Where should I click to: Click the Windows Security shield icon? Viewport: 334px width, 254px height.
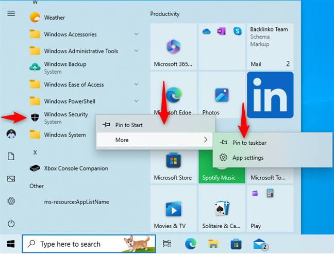tap(35, 117)
